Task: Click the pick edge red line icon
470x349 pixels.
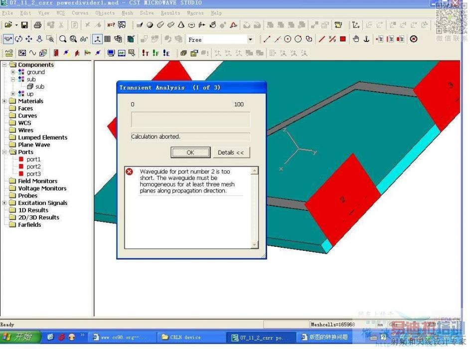Action: [321, 39]
